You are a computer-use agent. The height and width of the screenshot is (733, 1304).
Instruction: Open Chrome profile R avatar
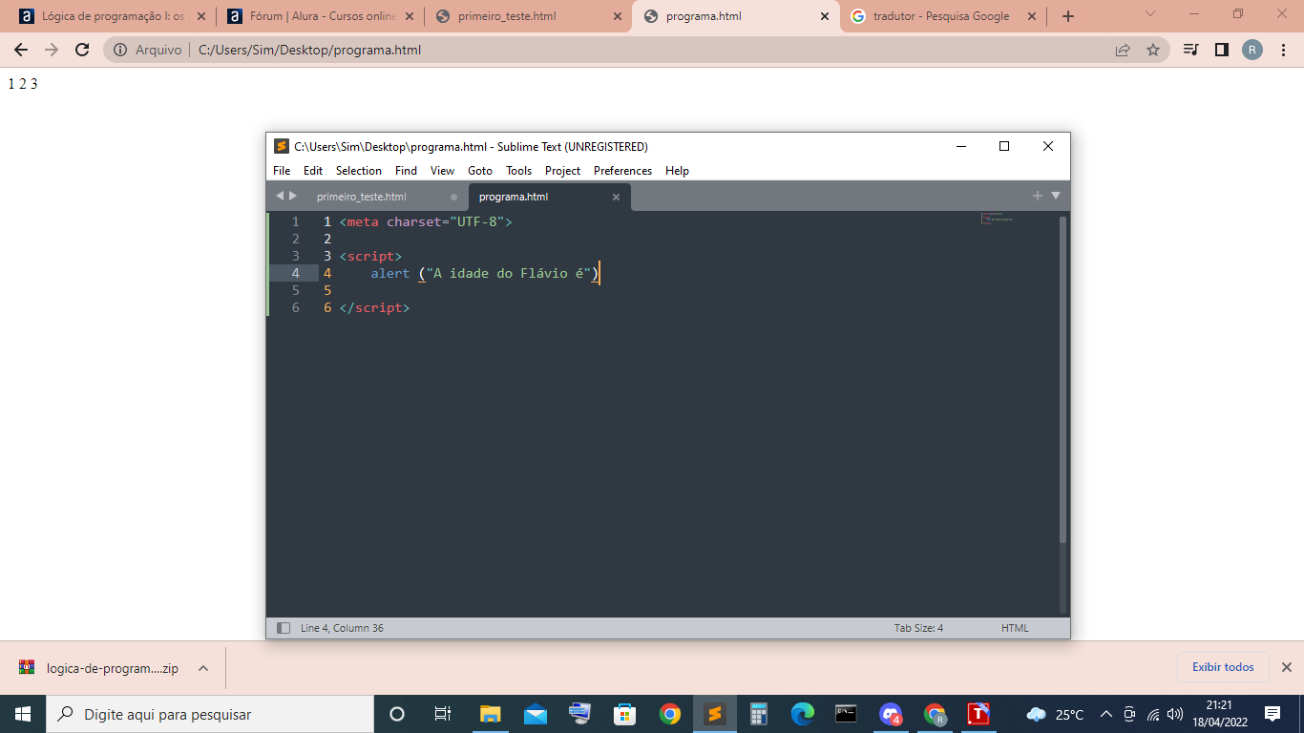(x=1251, y=50)
